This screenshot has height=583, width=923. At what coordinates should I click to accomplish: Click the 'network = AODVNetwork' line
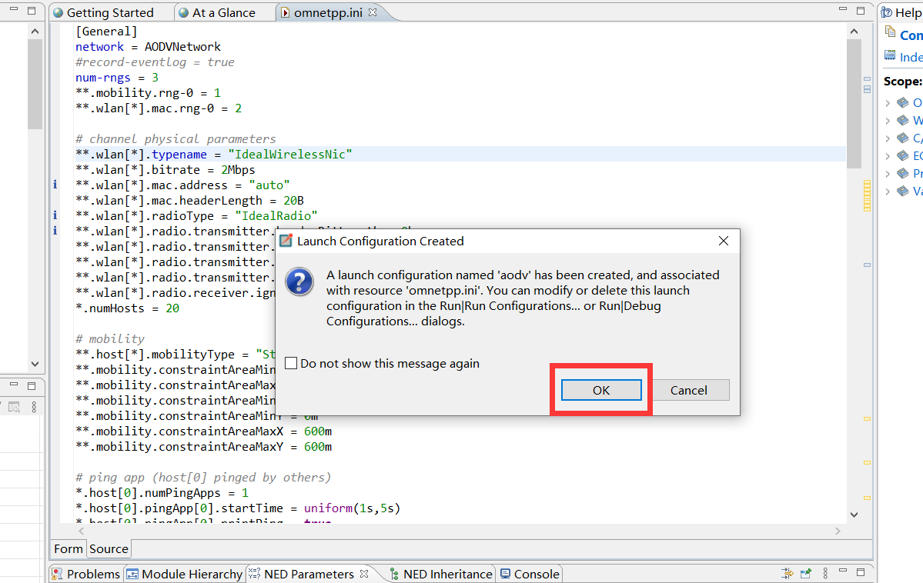pos(148,46)
